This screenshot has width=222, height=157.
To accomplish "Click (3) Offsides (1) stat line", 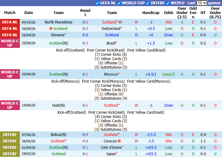I will [x=111, y=125].
